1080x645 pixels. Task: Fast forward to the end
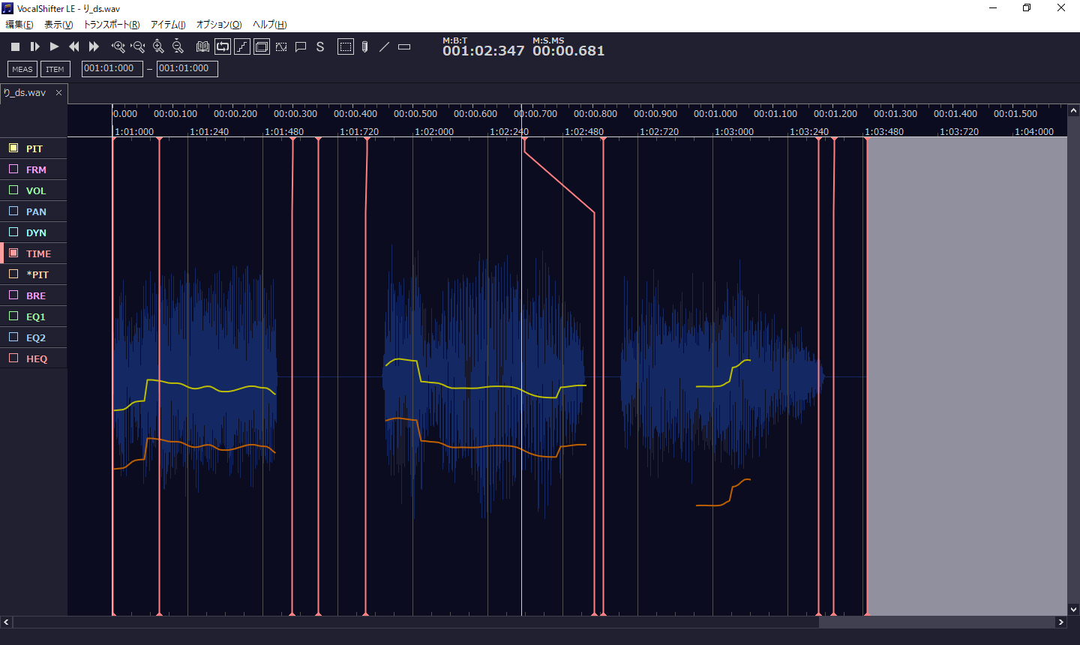point(94,46)
